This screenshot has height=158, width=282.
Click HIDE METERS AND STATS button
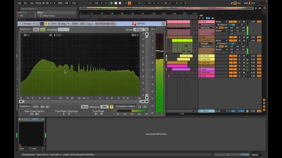[105, 24]
